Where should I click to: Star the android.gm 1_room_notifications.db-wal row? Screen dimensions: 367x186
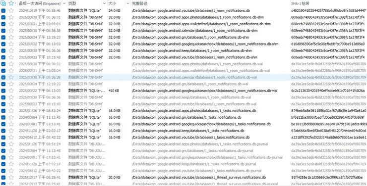[11, 84]
